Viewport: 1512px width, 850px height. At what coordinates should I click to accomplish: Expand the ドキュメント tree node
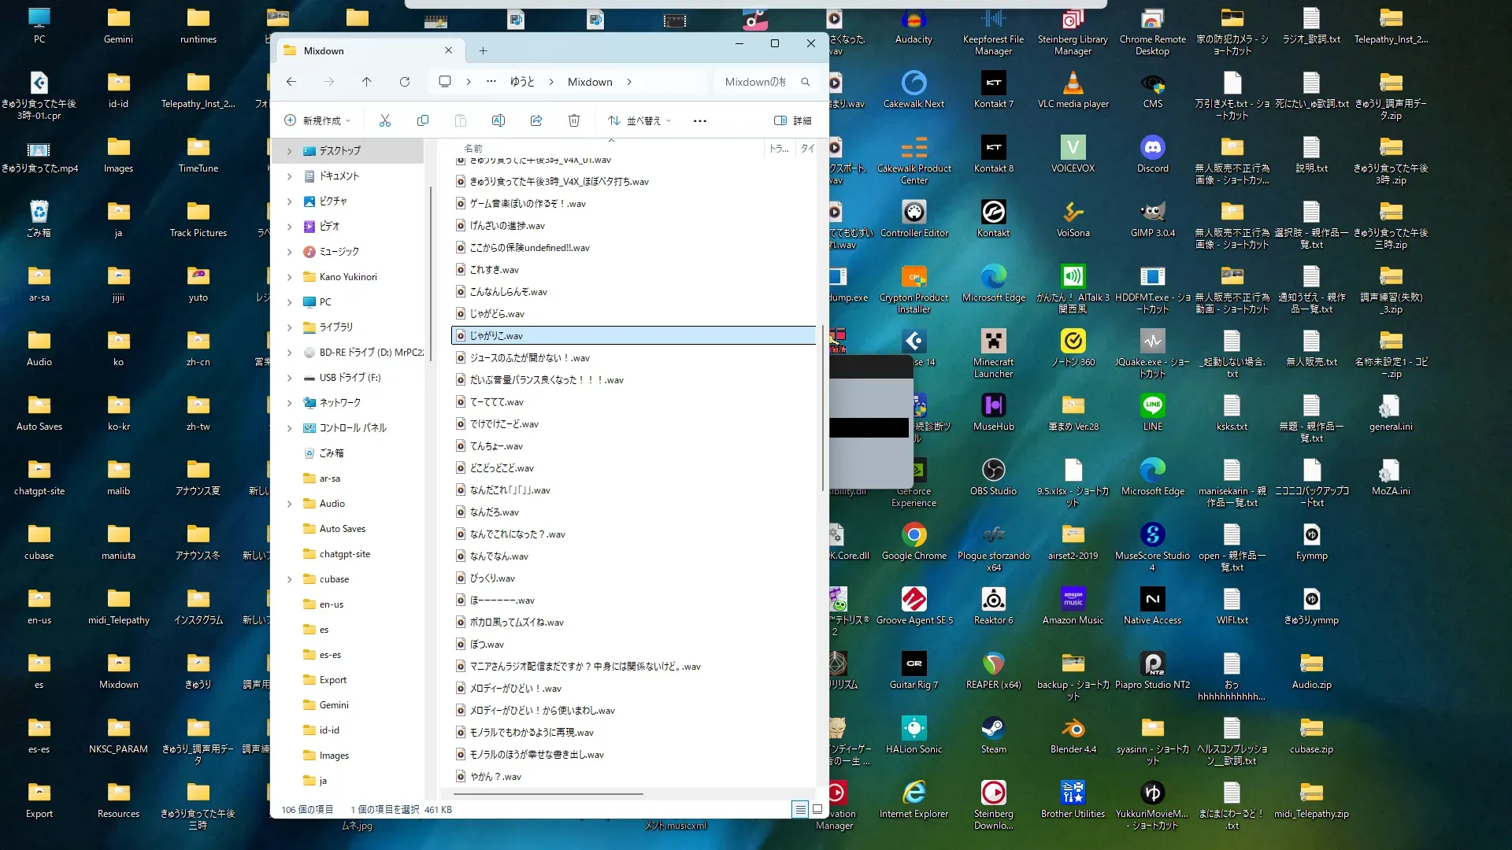pos(289,176)
